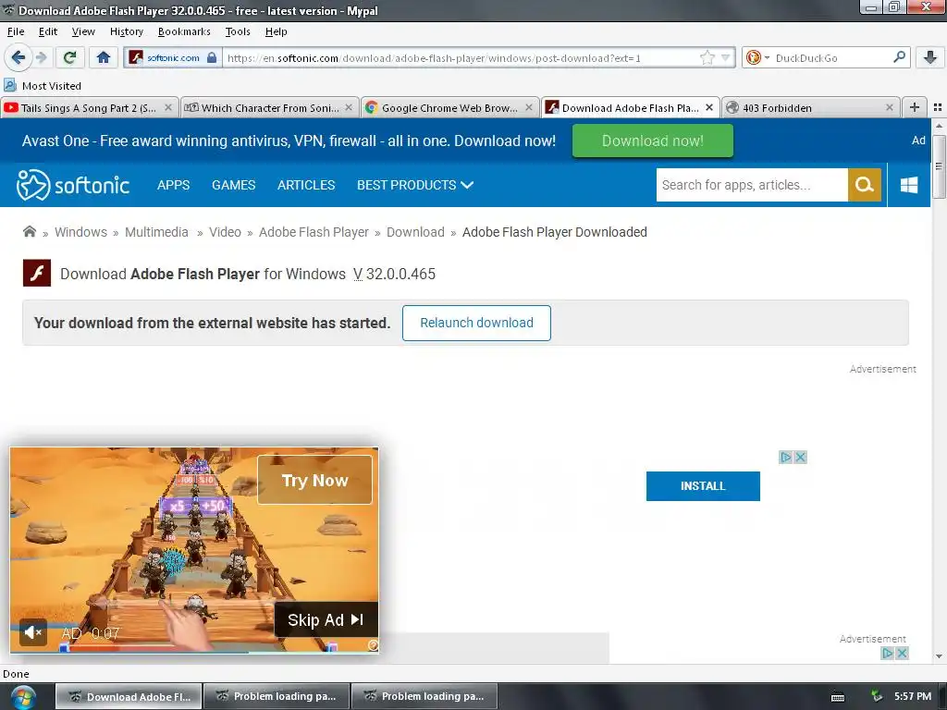Screen dimensions: 947x710
Task: Open the Video breadcrumb link
Action: [225, 232]
